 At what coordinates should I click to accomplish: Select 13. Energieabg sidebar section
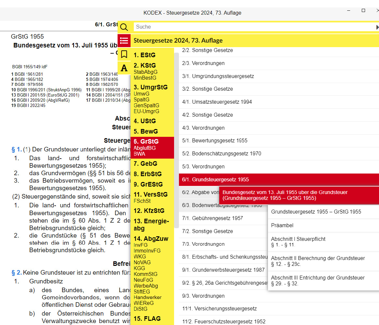(x=151, y=225)
